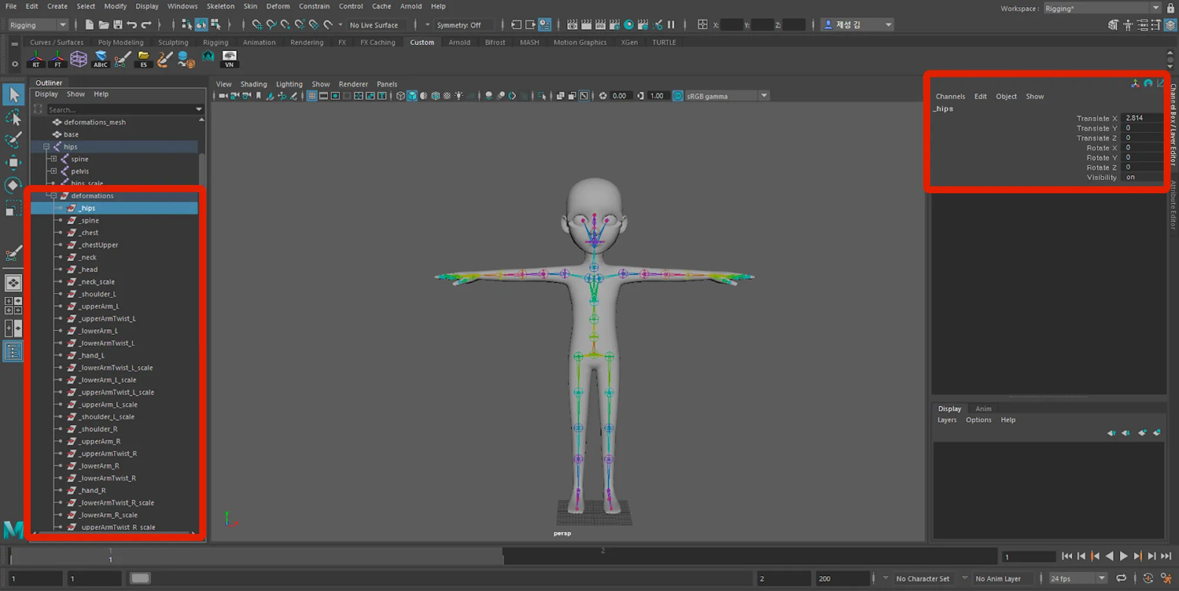Expand the spine node in Outliner
The width and height of the screenshot is (1179, 591).
click(x=54, y=159)
